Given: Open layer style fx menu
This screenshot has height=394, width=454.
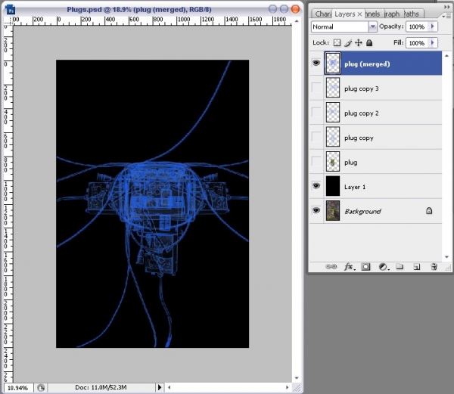Looking at the screenshot, I should [x=349, y=267].
